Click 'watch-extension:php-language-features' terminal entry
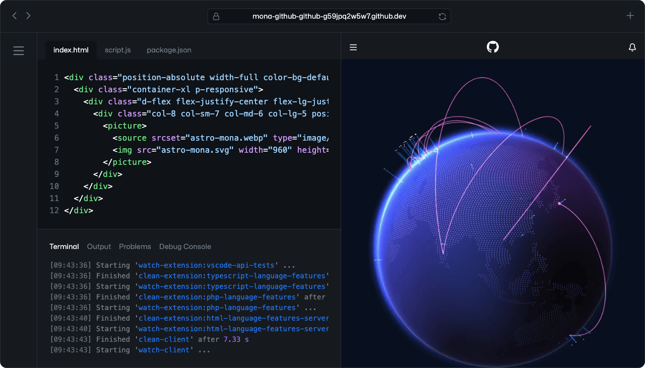 point(217,308)
